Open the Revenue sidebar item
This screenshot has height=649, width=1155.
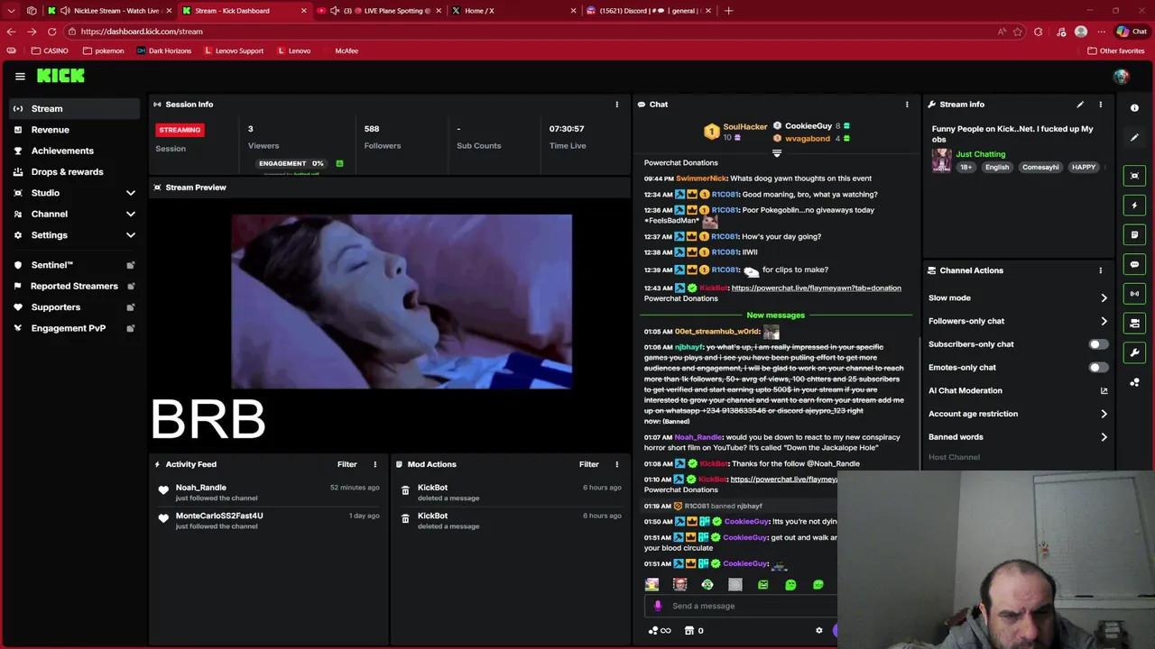coord(75,130)
